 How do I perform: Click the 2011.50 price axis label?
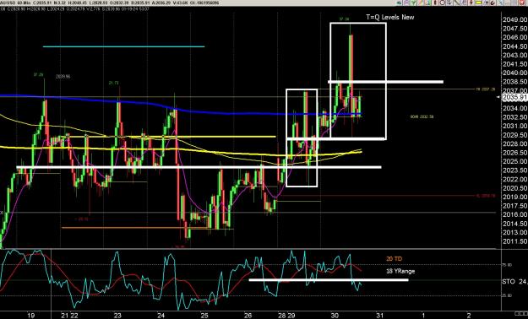click(514, 241)
